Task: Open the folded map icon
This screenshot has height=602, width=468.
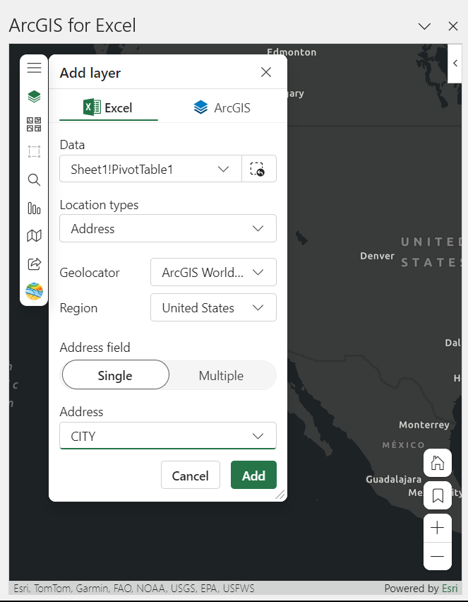Action: coord(34,235)
